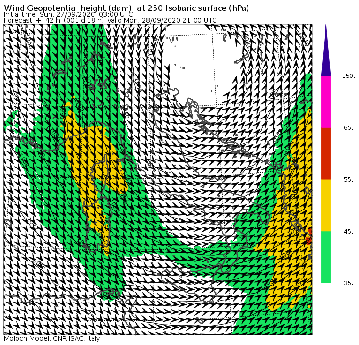This screenshot has width=359, height=345.
Task: Click the '35.' legend label
Action: [349, 283]
